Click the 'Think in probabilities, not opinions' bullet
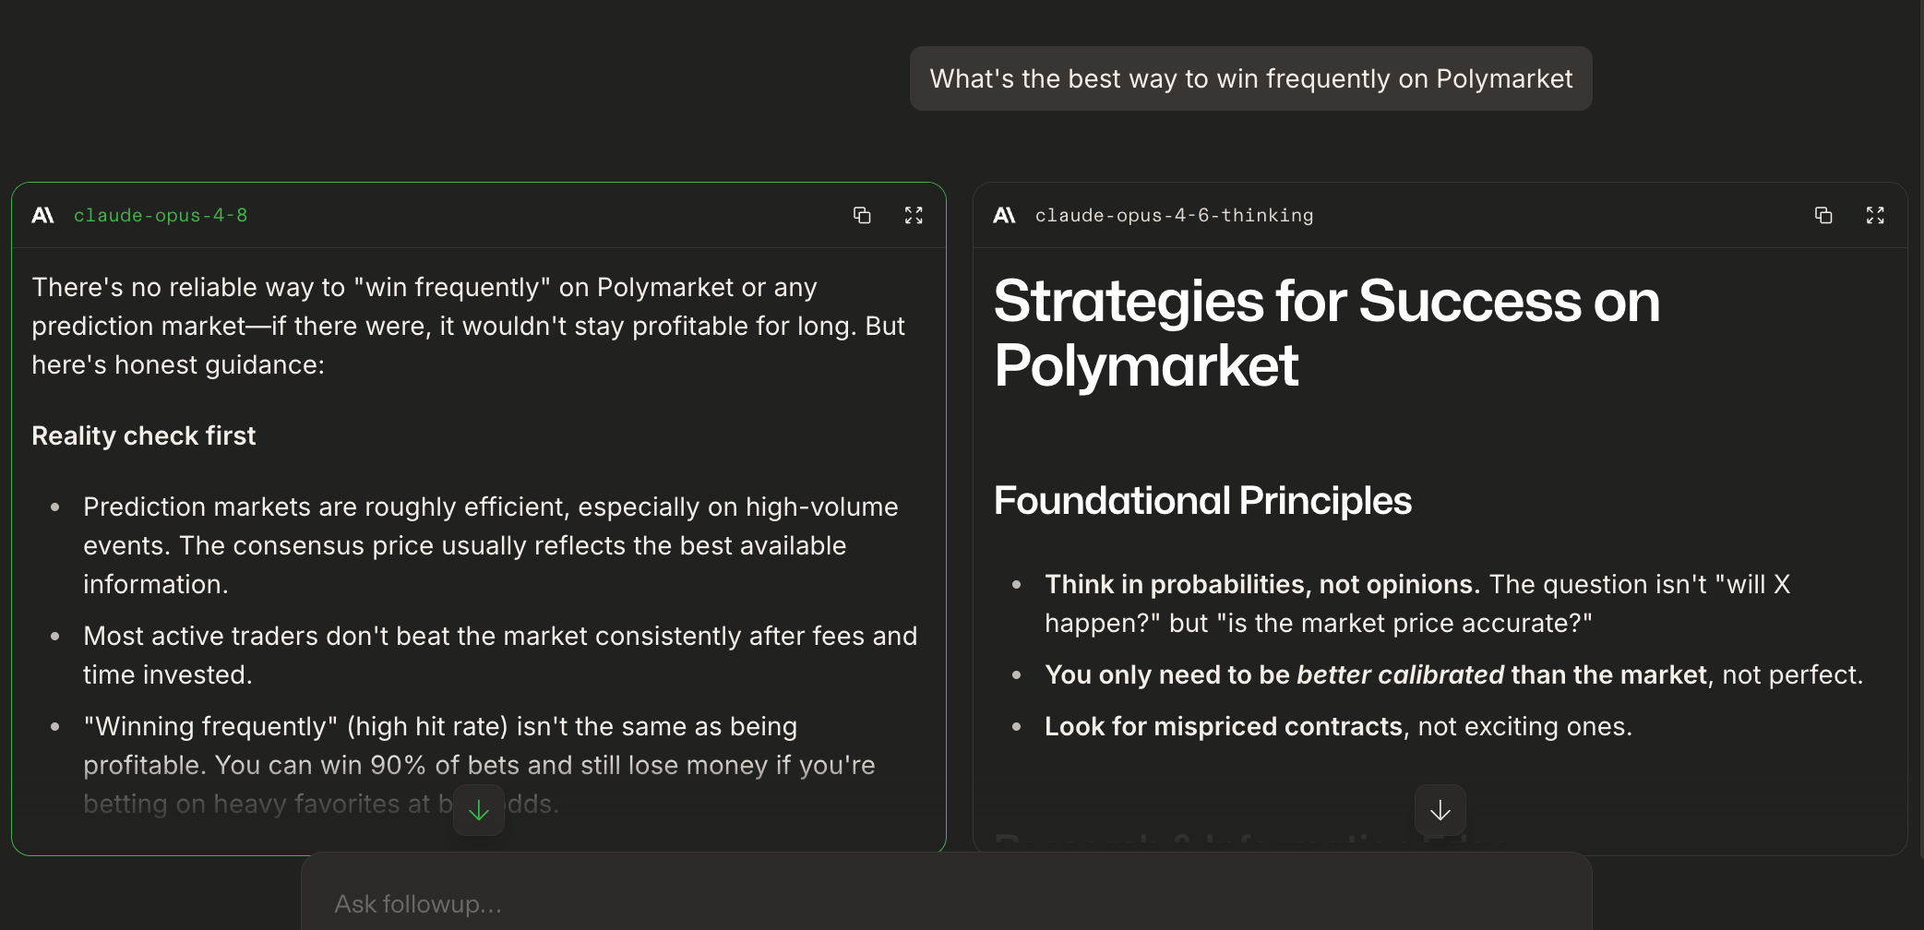Image resolution: width=1924 pixels, height=930 pixels. click(1417, 603)
